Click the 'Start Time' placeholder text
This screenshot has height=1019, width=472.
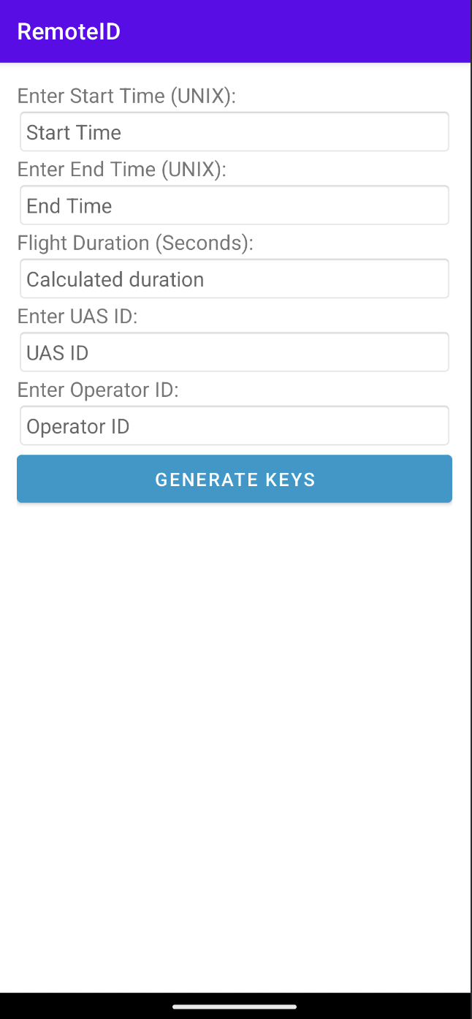(x=74, y=132)
